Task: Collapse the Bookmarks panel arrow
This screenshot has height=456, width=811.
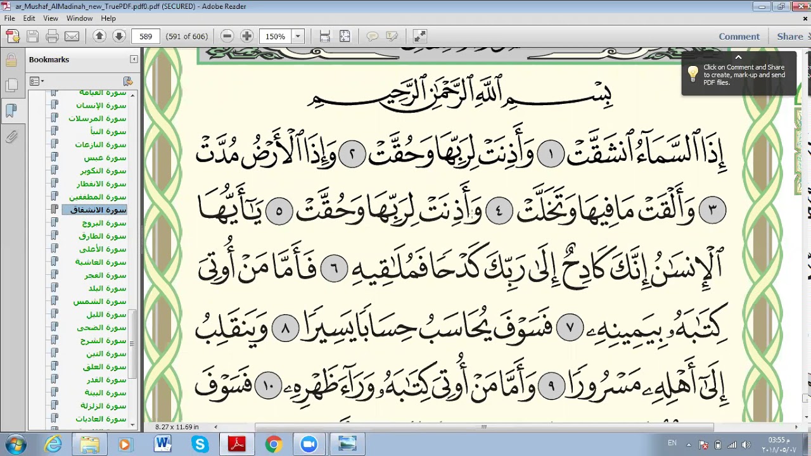Action: click(134, 59)
